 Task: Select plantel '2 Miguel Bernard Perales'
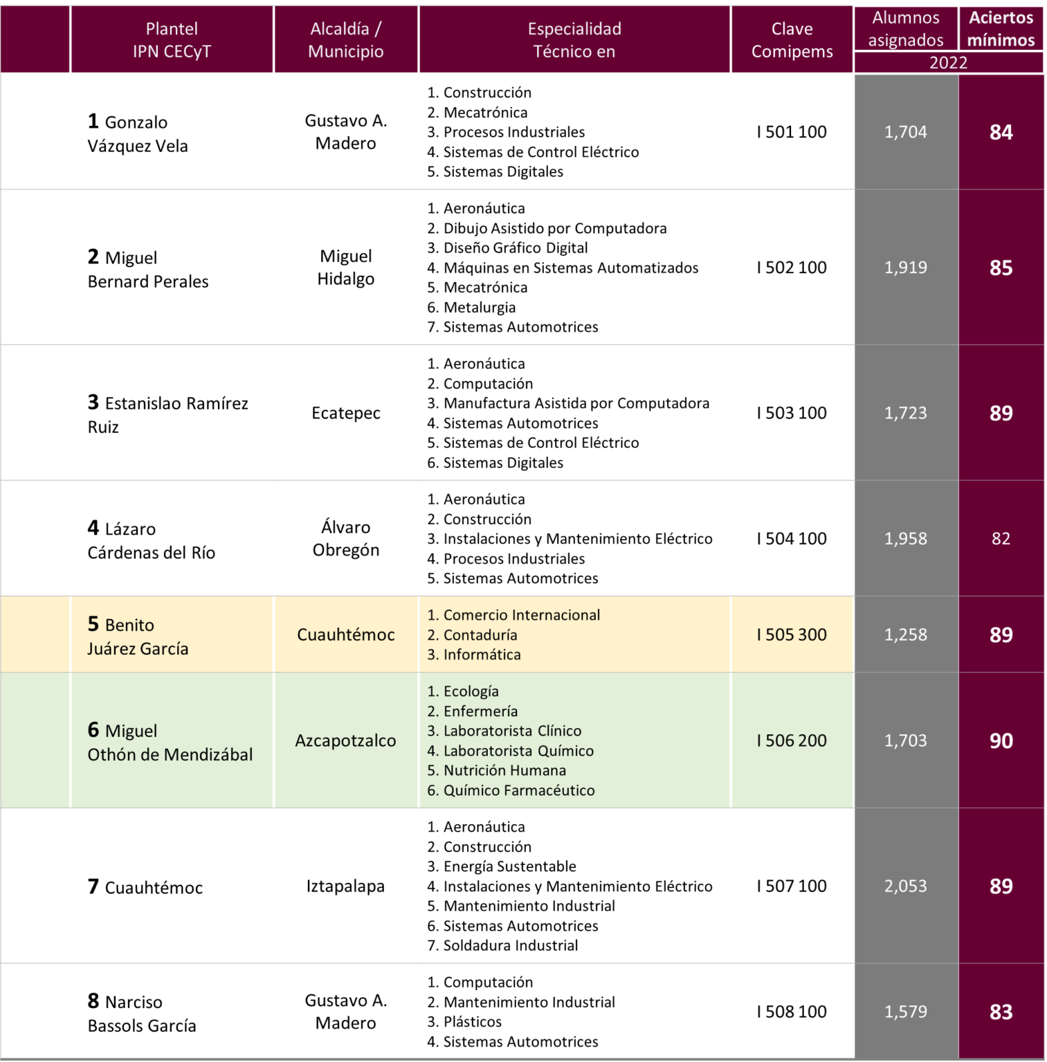[x=148, y=268]
